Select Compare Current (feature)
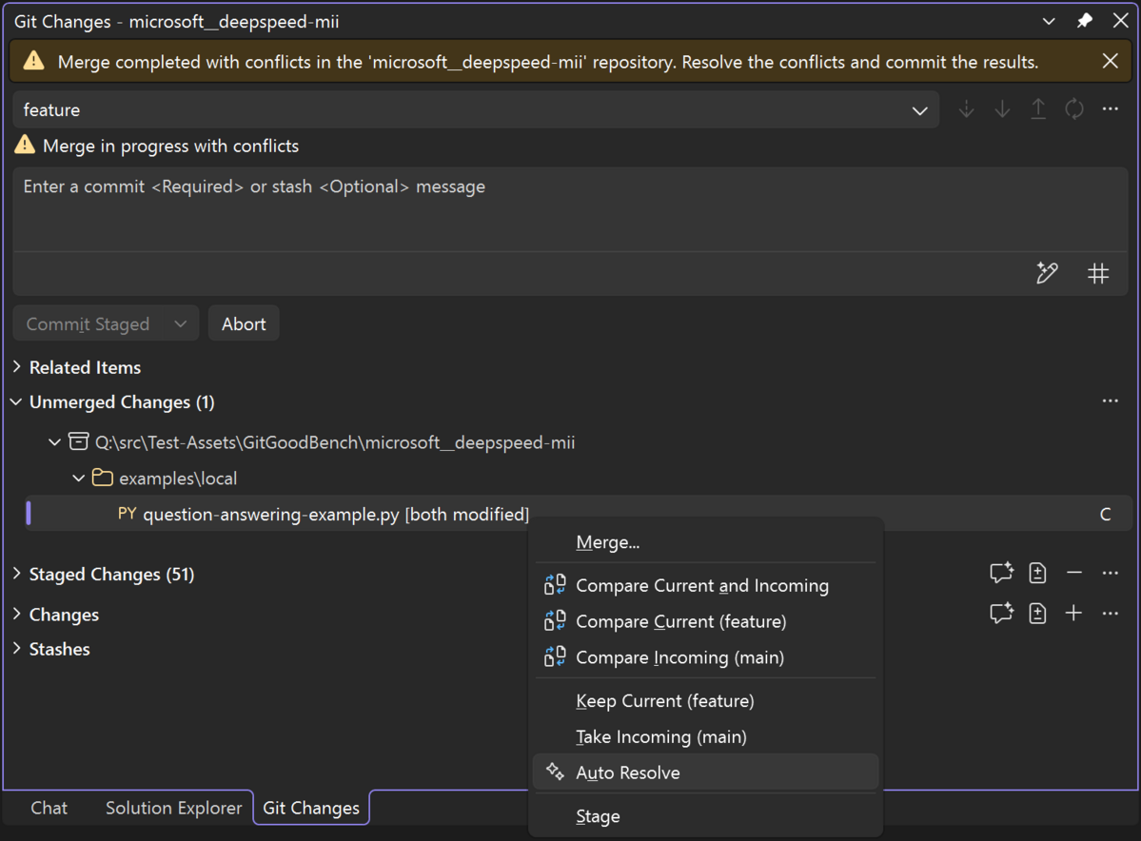Screen dimensions: 1141x841 pyautogui.click(x=705, y=621)
